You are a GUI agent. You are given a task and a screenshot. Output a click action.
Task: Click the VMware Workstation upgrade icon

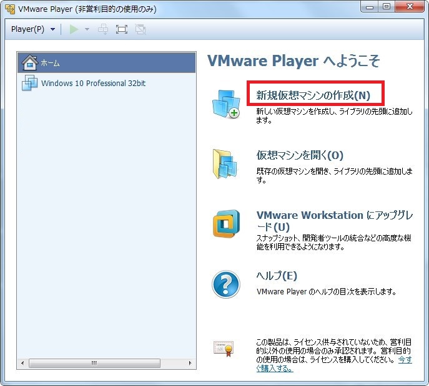click(x=226, y=224)
